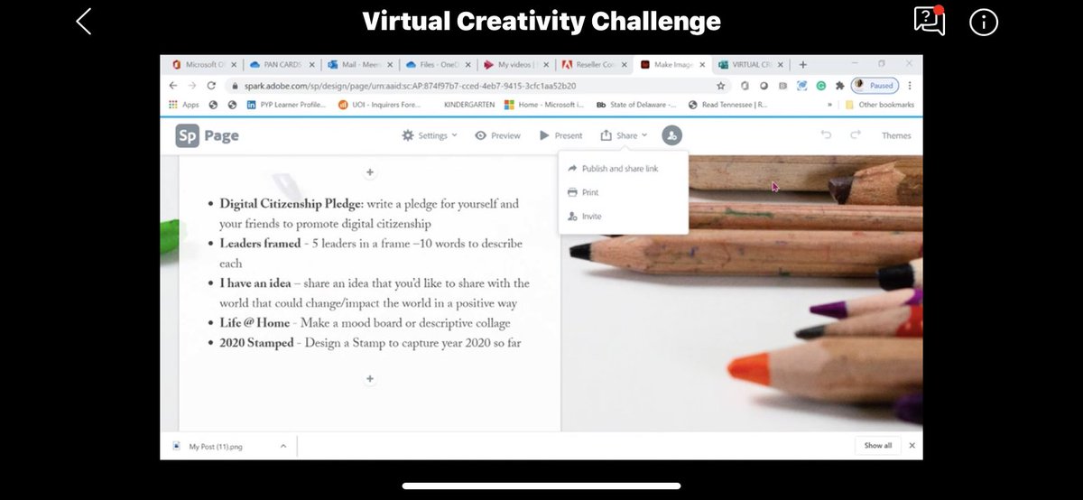Open the Q&A chat bubble icon

coord(930,20)
